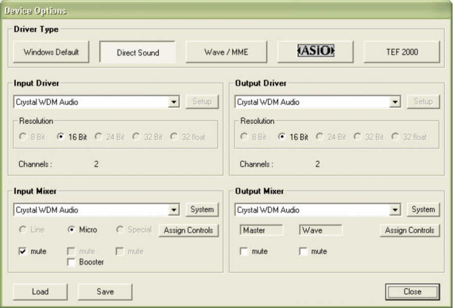Viewport: 453px width, 308px height.
Task: Click Assign Controls in Output Mixer
Action: pos(410,230)
